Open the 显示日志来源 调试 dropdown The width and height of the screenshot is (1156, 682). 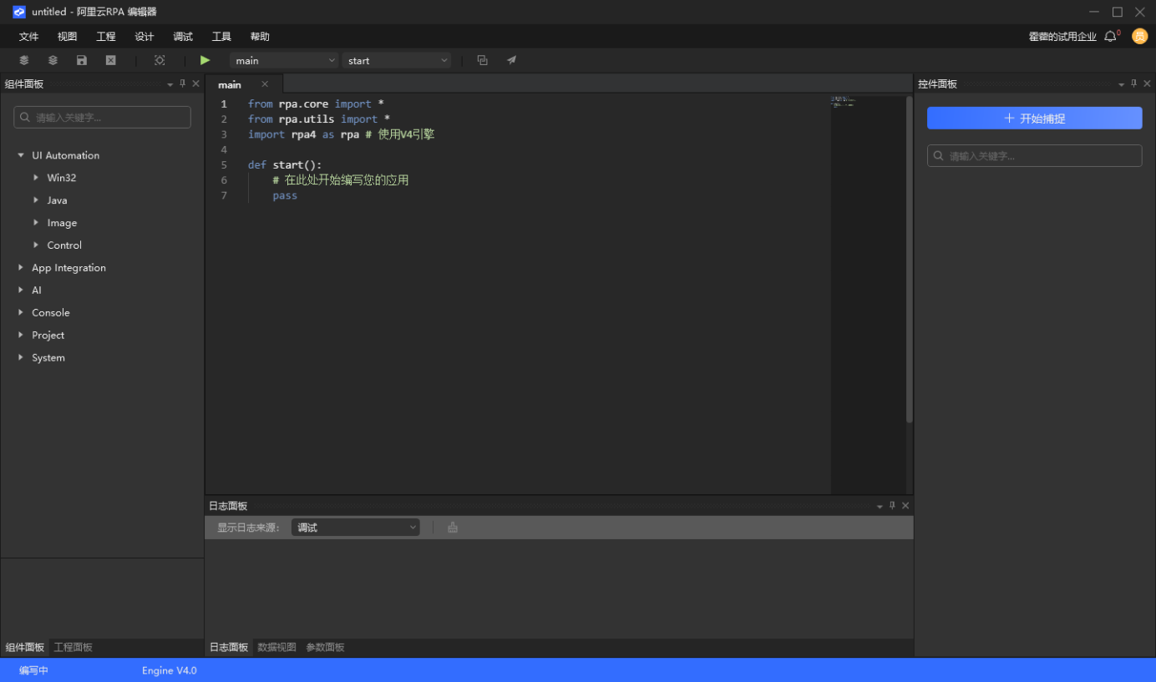pos(355,528)
